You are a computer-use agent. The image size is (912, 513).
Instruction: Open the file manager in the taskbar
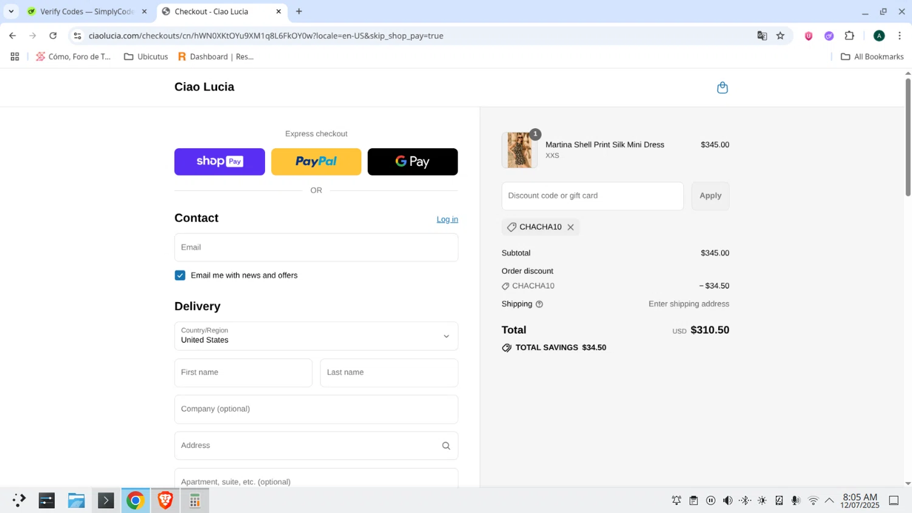(x=76, y=500)
